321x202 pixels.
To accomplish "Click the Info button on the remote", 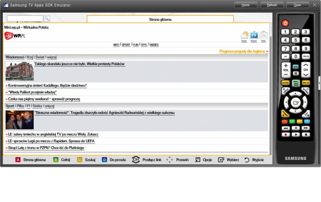I will tap(295, 67).
